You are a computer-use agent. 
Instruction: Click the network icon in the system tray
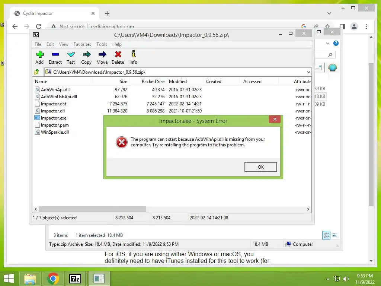pos(337,279)
